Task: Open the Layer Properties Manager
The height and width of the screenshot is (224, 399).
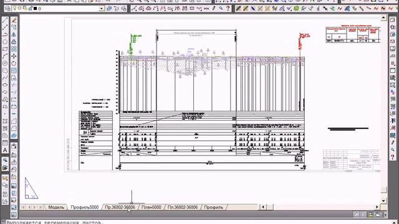Action: pyautogui.click(x=8, y=9)
